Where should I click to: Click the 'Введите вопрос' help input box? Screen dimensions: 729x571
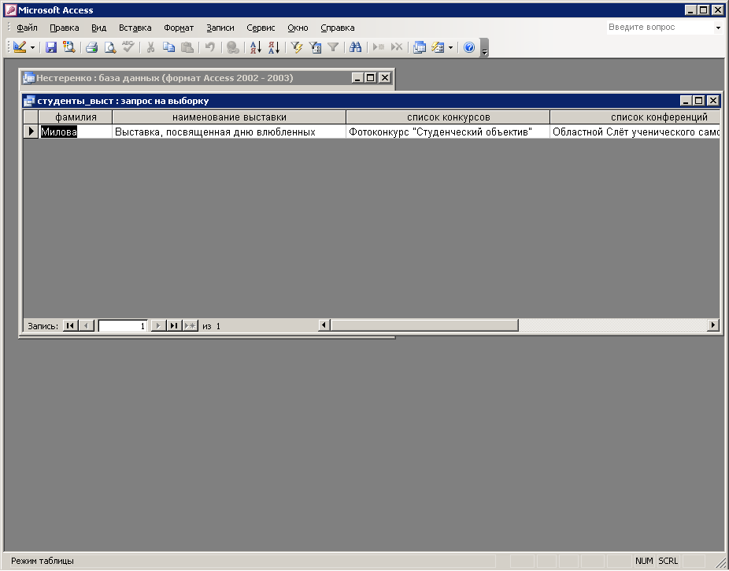[659, 28]
